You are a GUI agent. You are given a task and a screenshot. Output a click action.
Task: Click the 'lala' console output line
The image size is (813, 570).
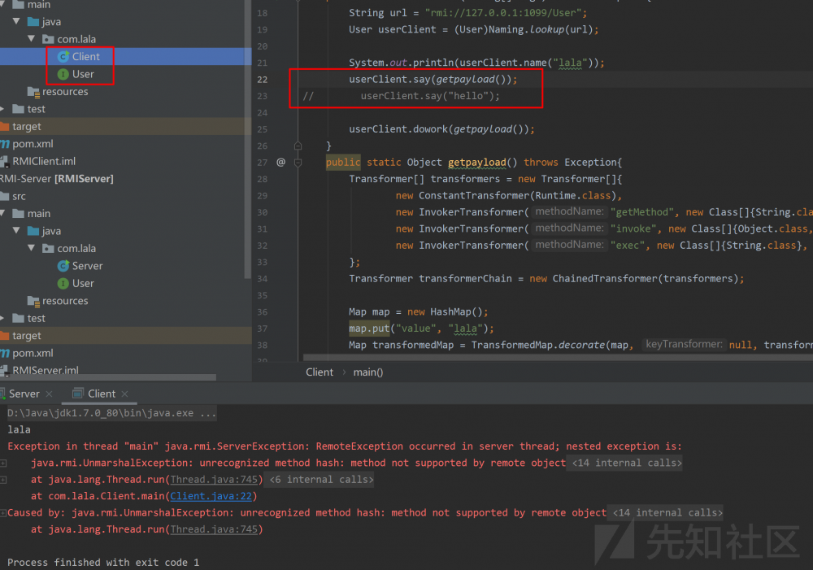[x=19, y=430]
